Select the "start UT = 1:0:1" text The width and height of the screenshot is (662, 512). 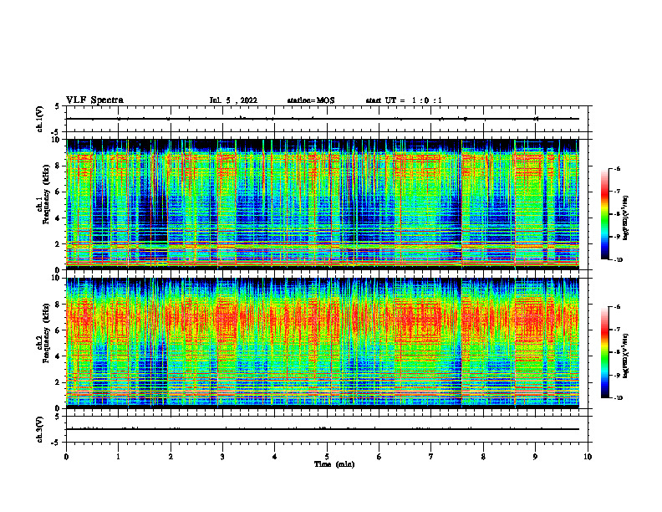[x=404, y=100]
